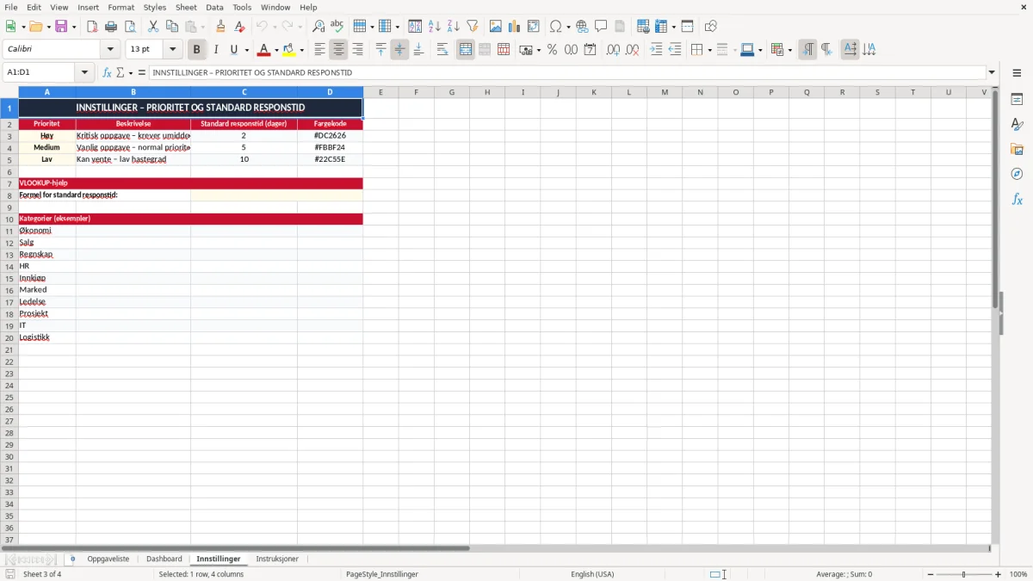This screenshot has width=1033, height=581.
Task: Open the Data menu
Action: coord(214,7)
